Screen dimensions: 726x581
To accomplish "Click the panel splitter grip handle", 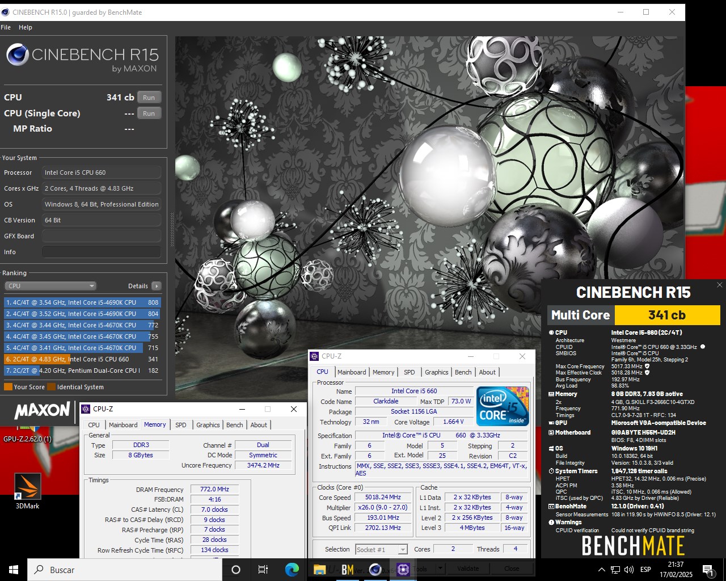I will [172, 229].
